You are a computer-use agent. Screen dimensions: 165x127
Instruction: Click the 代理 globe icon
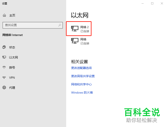pyautogui.click(x=4, y=88)
